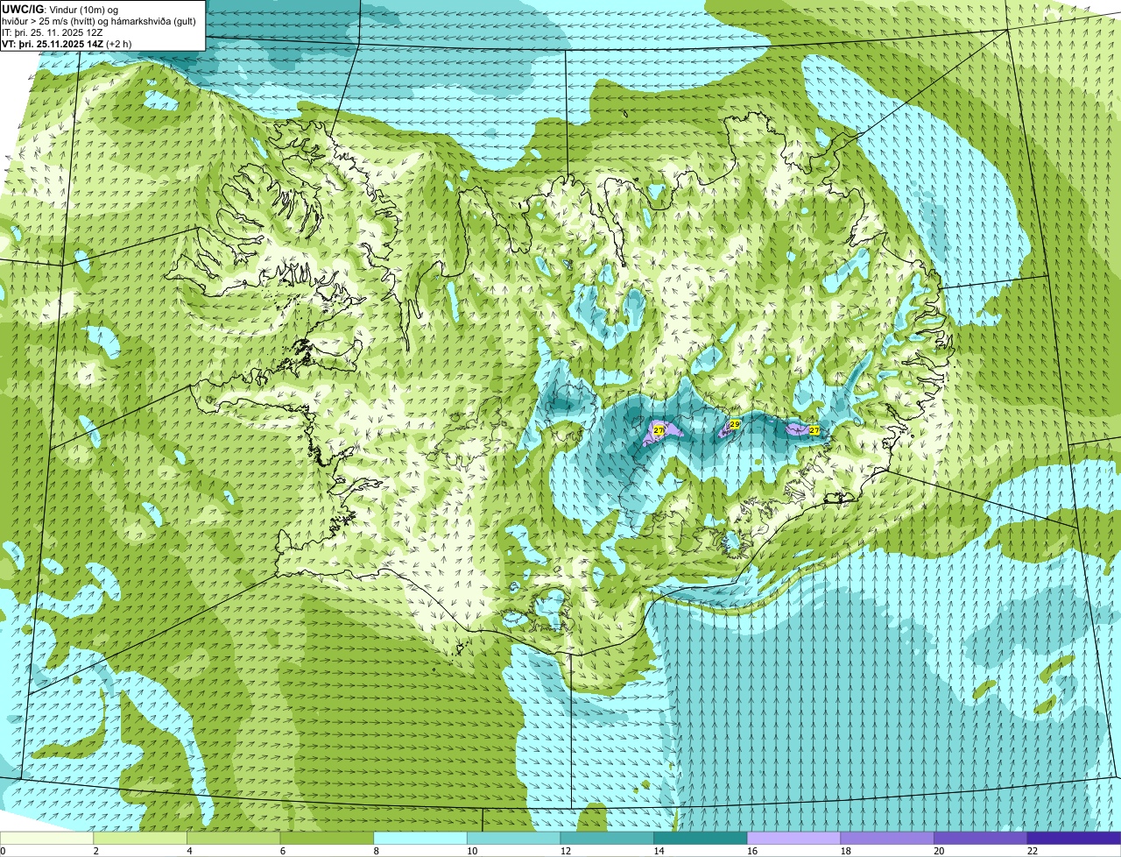This screenshot has width=1121, height=857.
Task: Click the '10' tick label on the color scale
Action: pos(472,851)
